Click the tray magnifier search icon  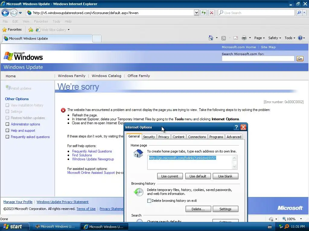[287, 226]
